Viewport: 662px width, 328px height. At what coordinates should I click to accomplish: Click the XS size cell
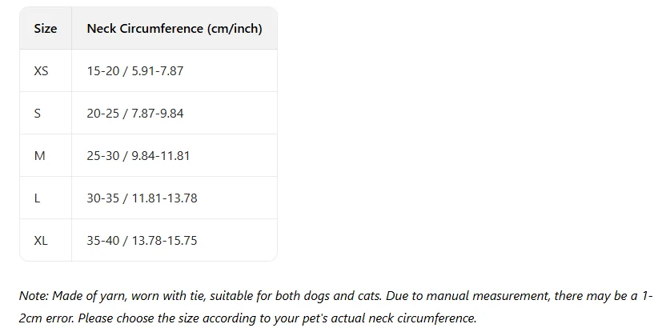pos(41,70)
